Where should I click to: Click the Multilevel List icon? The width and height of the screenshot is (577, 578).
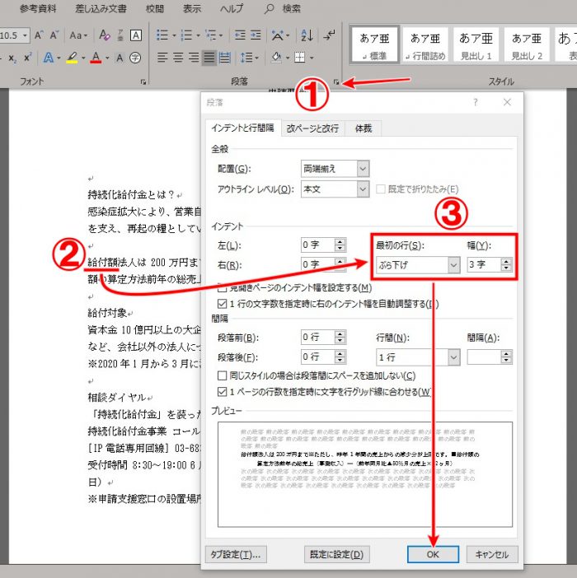pos(211,35)
